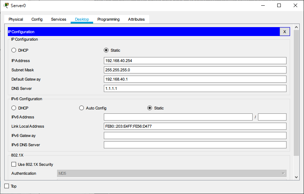Open the Config tab
The height and width of the screenshot is (194, 304).
[x=37, y=19]
